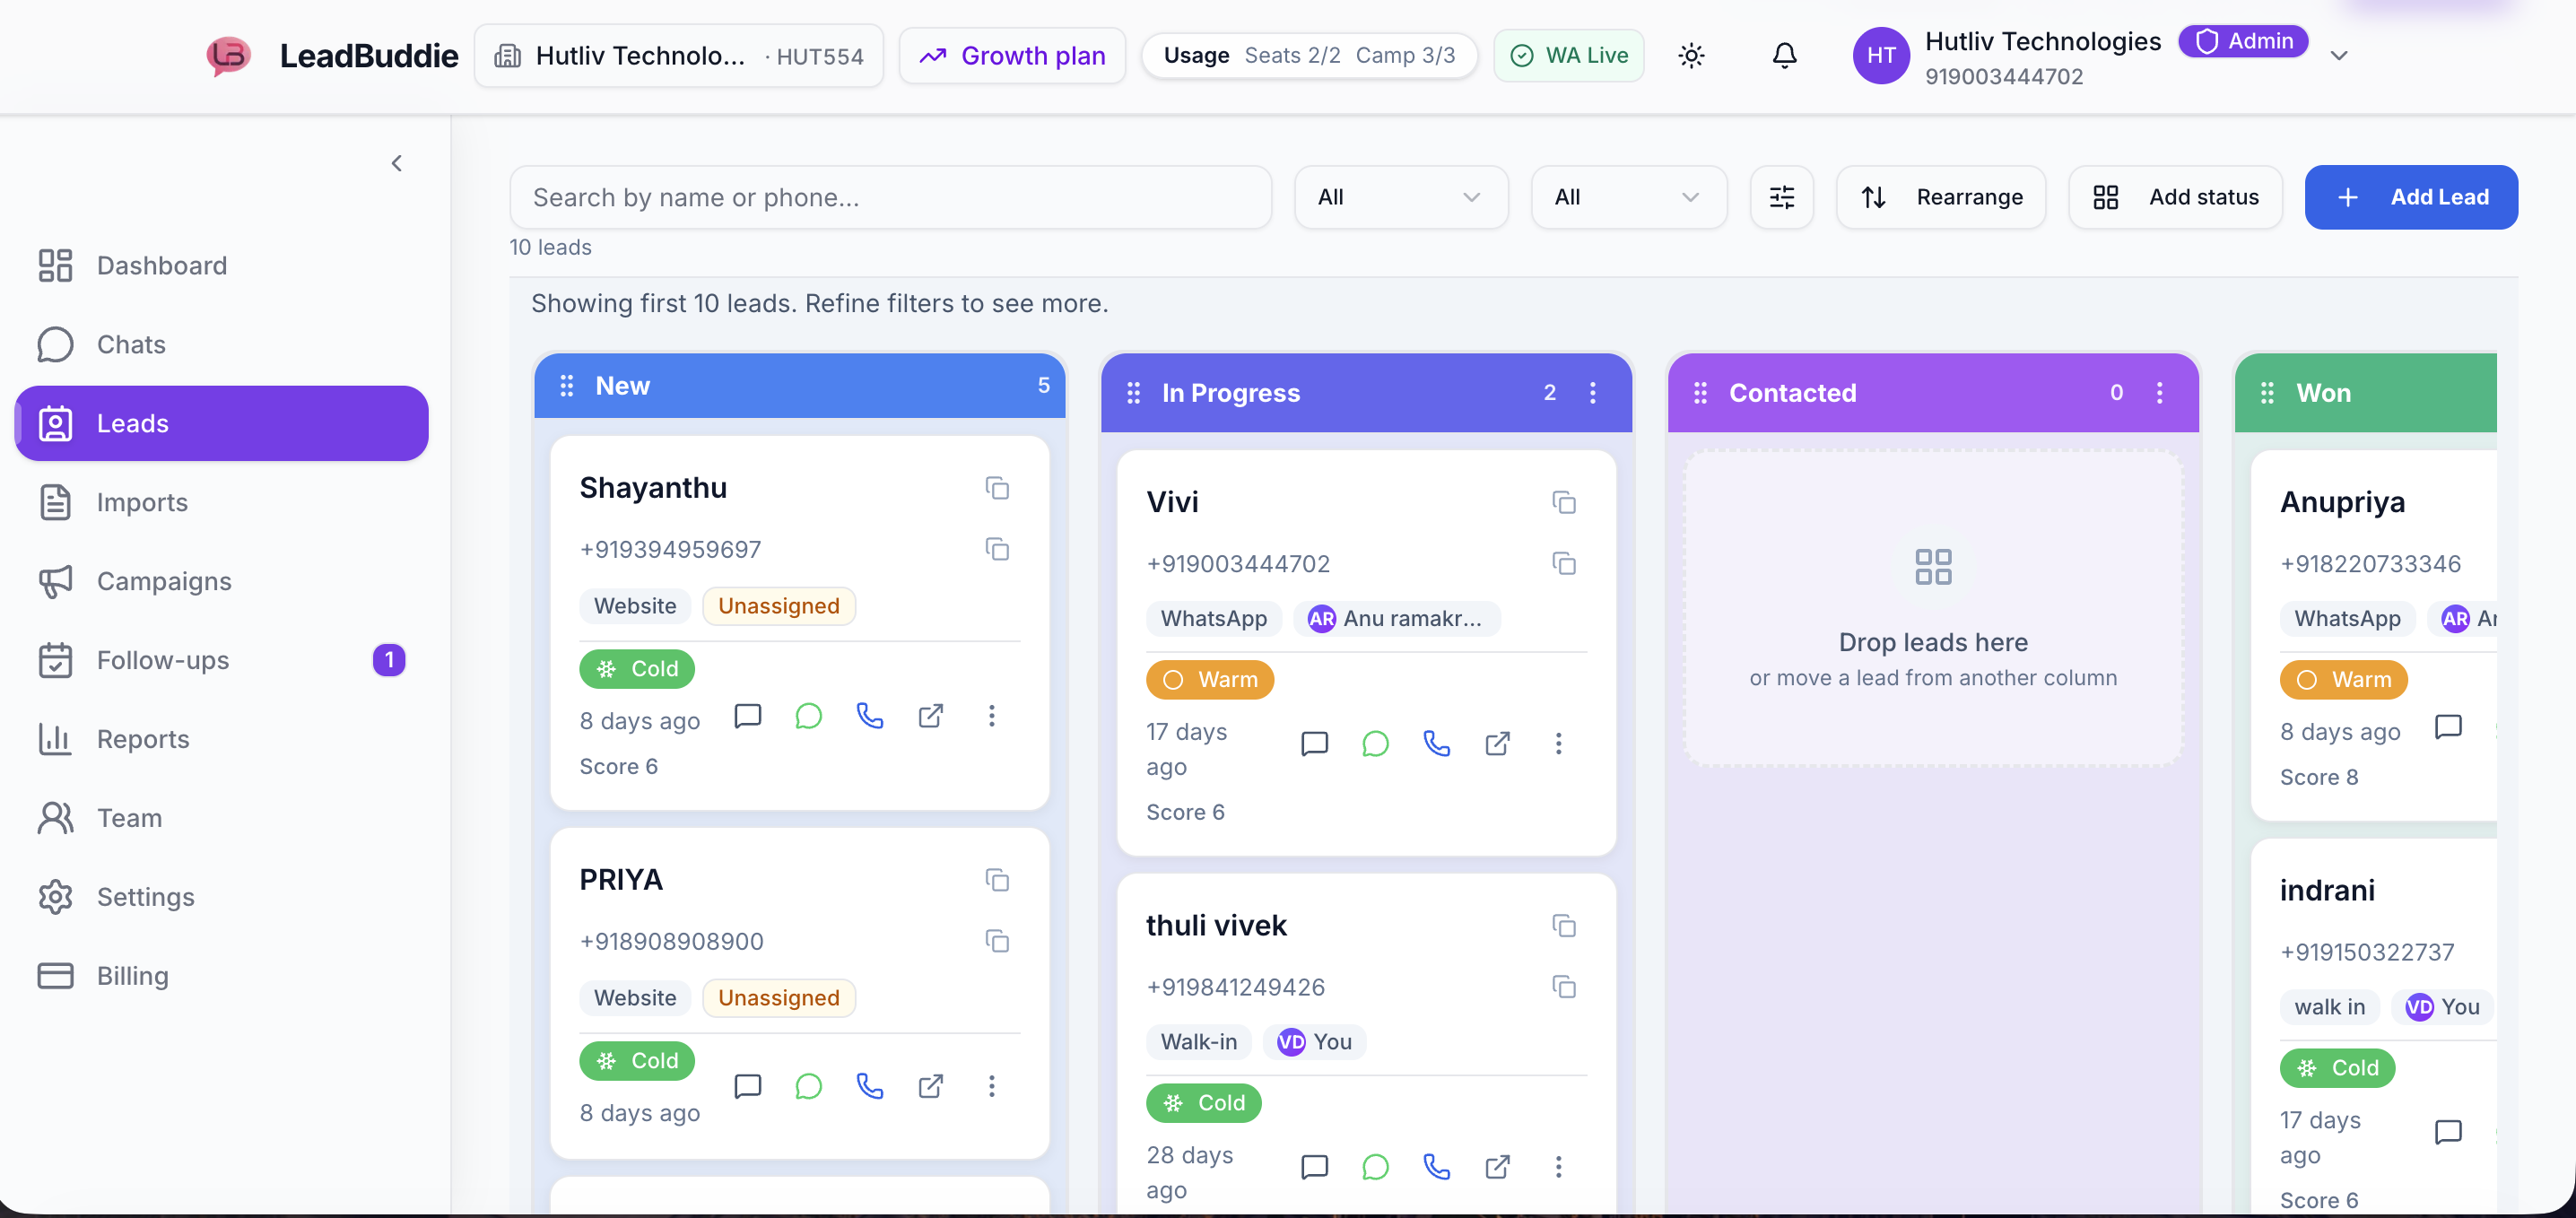Click Cold temperature tag on Shayanthu's card
2576x1218 pixels.
(636, 668)
